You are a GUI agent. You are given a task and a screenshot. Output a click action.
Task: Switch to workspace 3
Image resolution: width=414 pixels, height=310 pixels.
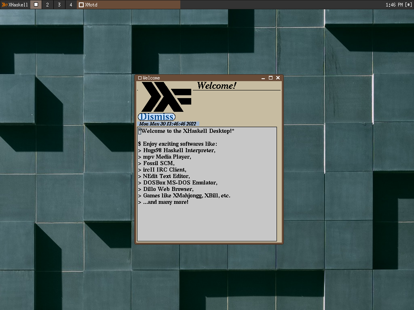coord(59,4)
